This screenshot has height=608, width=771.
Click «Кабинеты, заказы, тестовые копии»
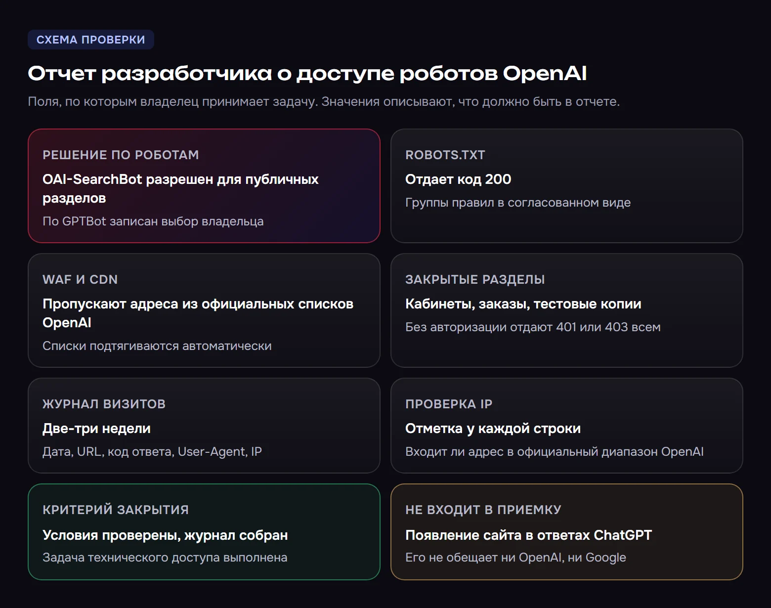(523, 304)
